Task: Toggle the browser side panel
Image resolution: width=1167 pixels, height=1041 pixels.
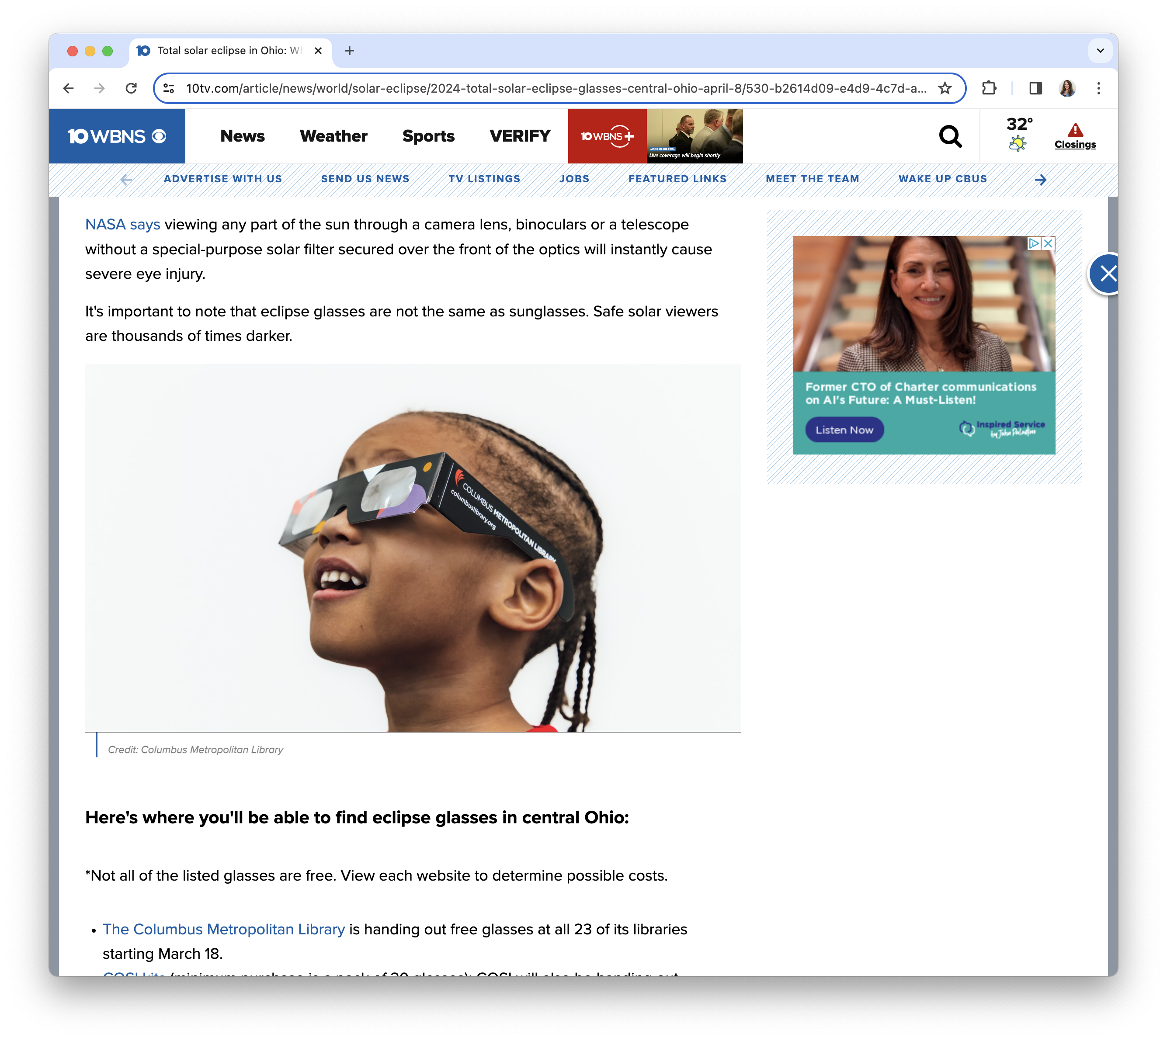Action: pyautogui.click(x=1035, y=88)
